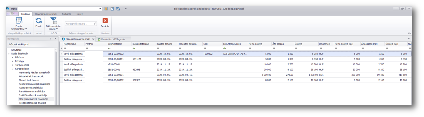
Task: Click the search magnifier in Keresendő szöveg box
Action: [x=95, y=24]
